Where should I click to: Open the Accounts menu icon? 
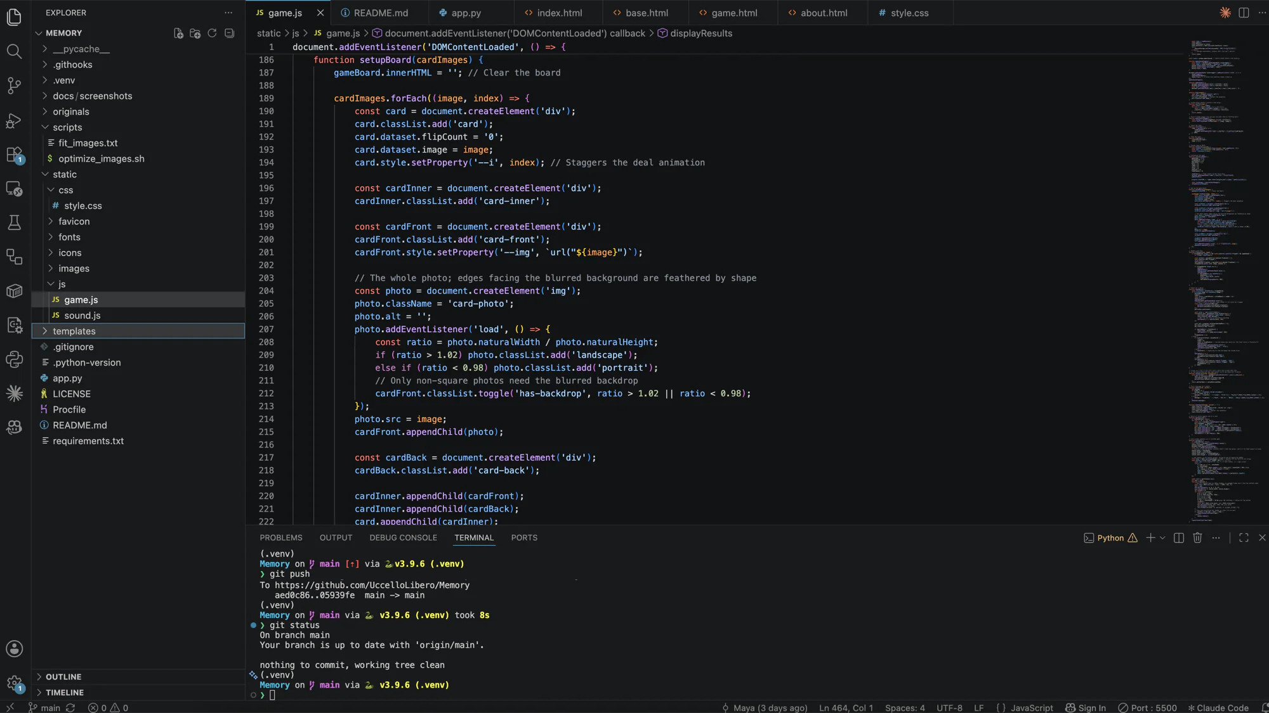coord(14,648)
